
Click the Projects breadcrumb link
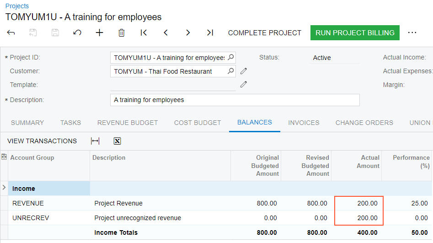[17, 6]
